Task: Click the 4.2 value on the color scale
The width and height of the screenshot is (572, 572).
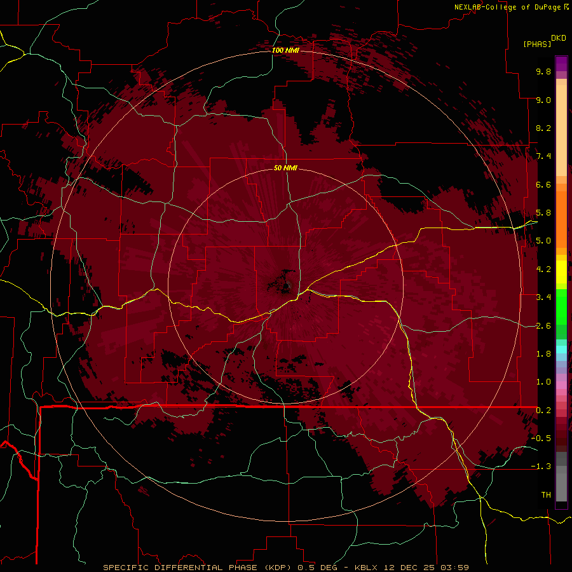Action: pyautogui.click(x=543, y=269)
